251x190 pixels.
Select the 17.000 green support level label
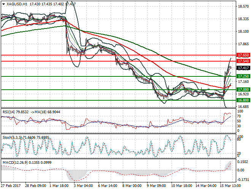pyautogui.click(x=243, y=90)
